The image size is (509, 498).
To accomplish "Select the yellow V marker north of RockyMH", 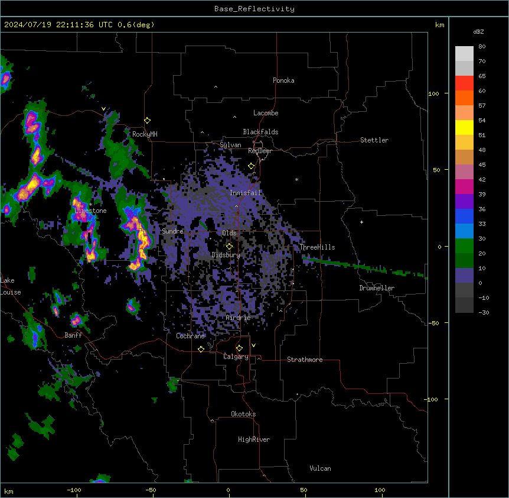I will [103, 109].
